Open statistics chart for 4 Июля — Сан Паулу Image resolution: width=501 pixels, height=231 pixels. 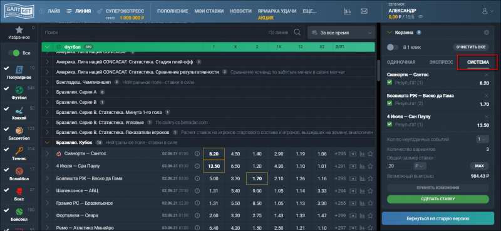362,166
